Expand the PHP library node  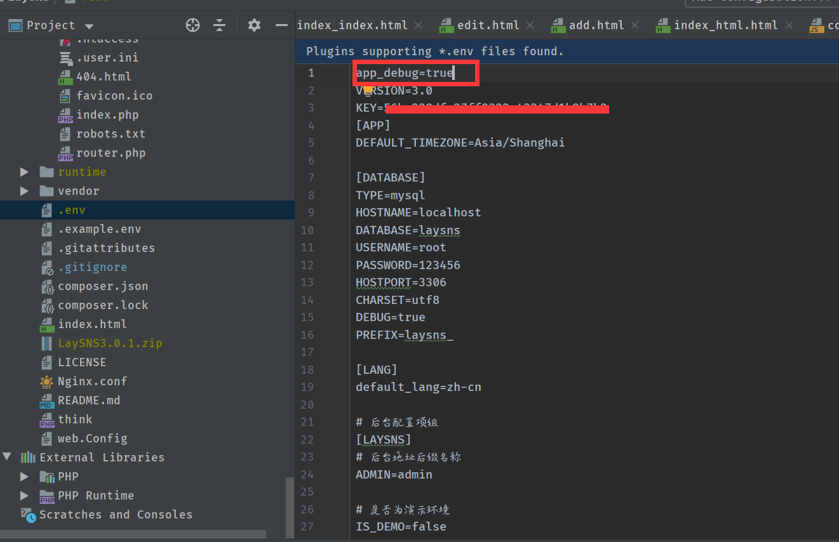point(24,477)
